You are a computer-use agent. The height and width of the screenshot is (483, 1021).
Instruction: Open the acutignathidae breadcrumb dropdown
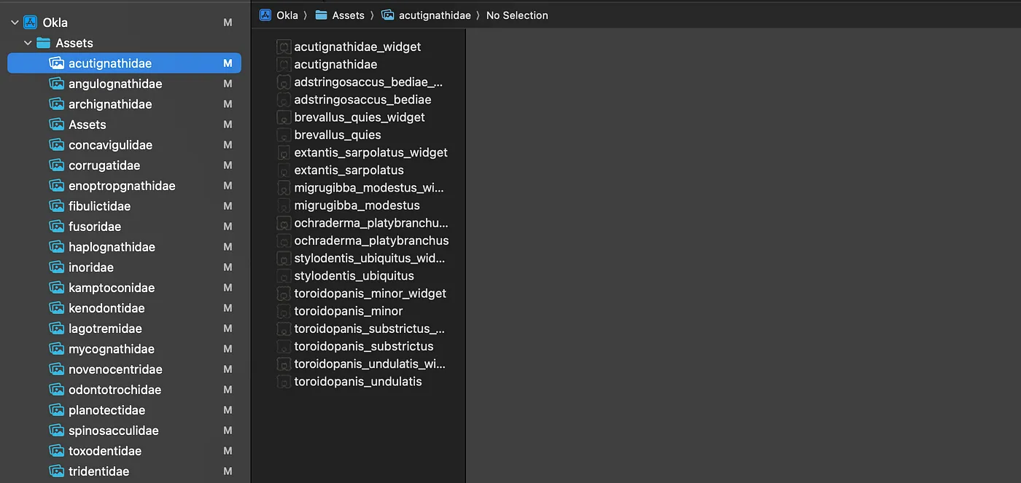pos(435,15)
